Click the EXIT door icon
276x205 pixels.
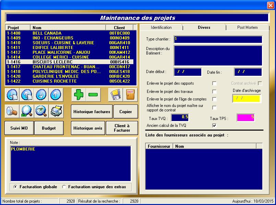[130, 95]
